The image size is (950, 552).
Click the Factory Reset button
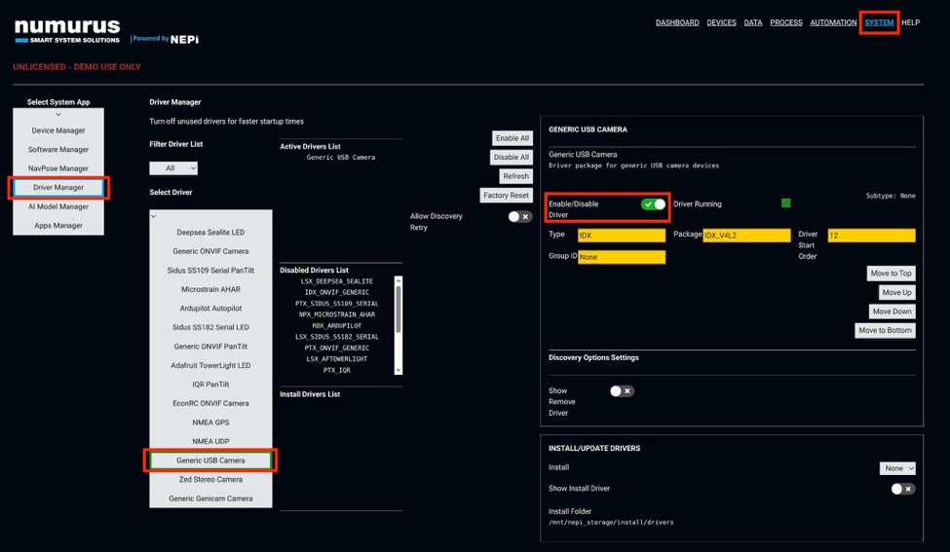[506, 196]
